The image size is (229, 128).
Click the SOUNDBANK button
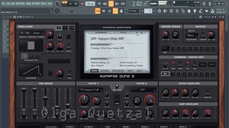pyautogui.click(x=101, y=32)
